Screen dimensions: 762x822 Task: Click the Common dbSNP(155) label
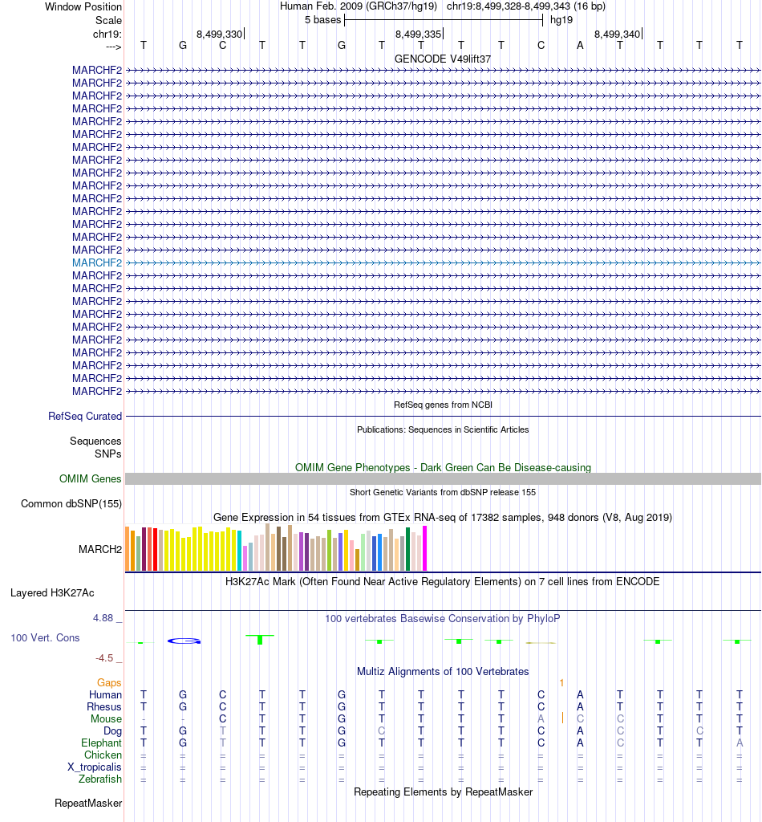coord(71,504)
